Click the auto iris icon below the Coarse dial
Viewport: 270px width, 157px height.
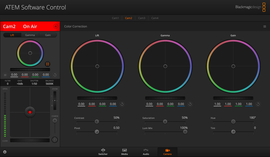point(55,140)
